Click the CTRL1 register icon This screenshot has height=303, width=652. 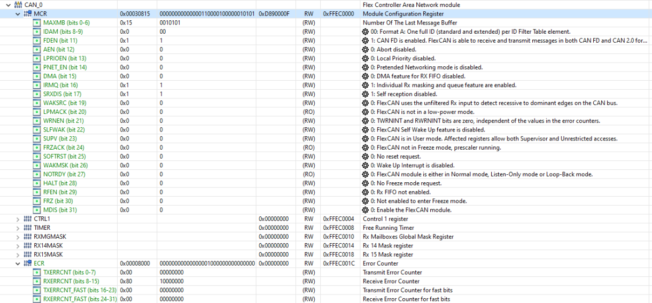pos(28,219)
